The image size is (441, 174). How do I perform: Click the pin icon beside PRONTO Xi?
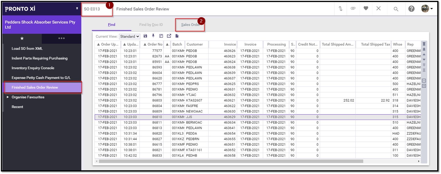77,9
